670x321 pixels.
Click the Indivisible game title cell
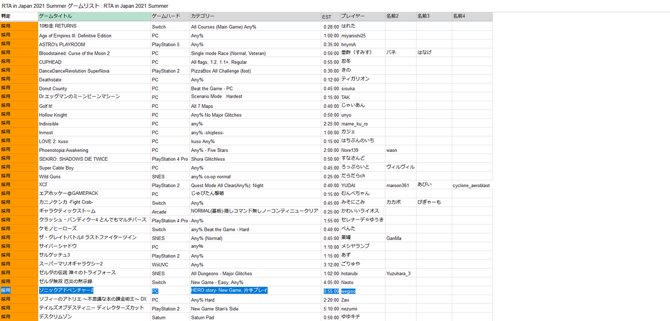[x=94, y=123]
